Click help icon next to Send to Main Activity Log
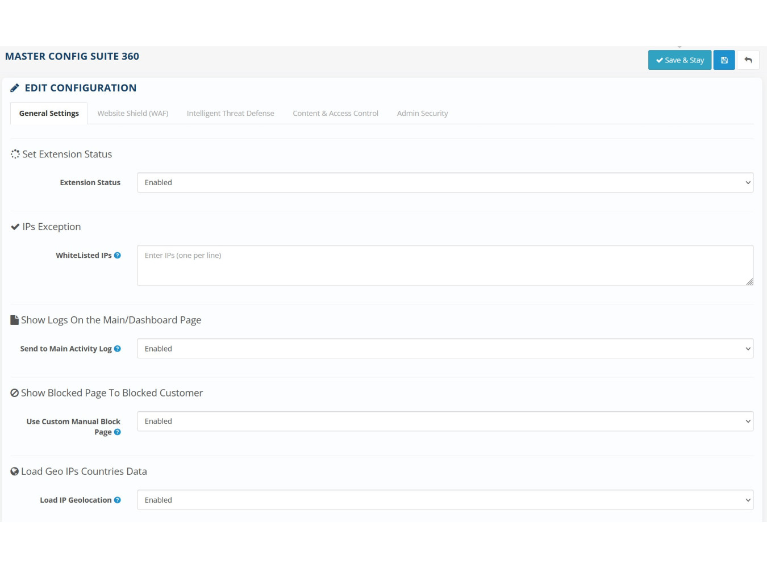Viewport: 767px width, 568px height. click(118, 349)
